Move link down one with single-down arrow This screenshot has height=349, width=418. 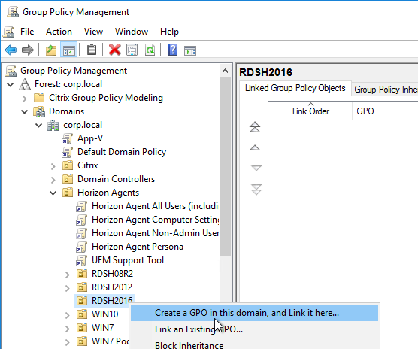point(256,168)
